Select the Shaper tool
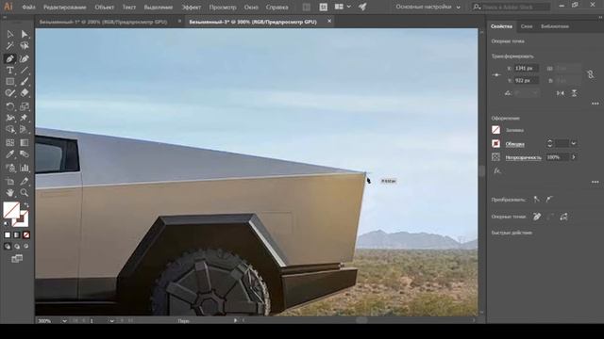The image size is (604, 339). 10,93
